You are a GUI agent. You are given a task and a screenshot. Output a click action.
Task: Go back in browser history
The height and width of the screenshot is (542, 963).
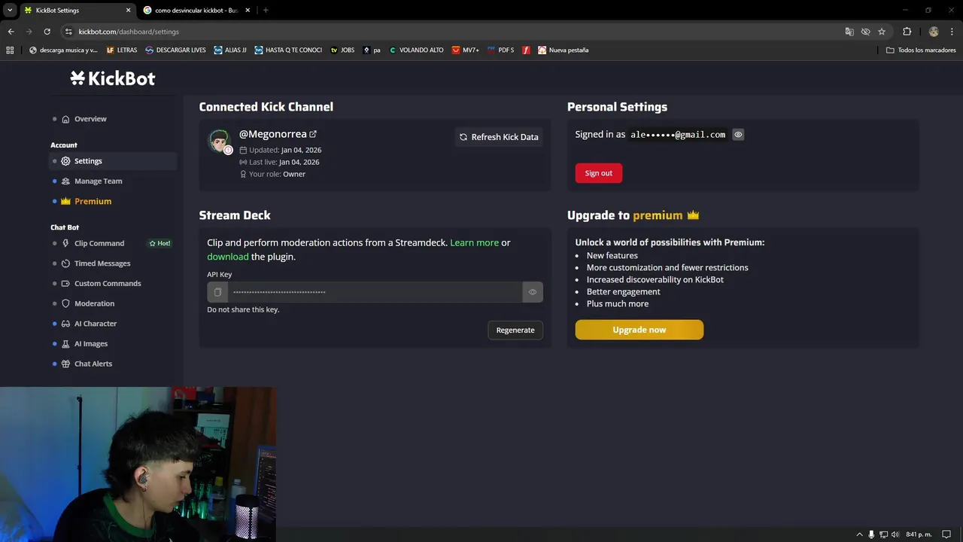pyautogui.click(x=11, y=32)
